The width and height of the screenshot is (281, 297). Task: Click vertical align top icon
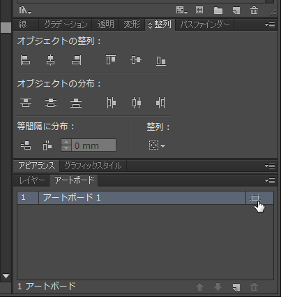point(111,59)
